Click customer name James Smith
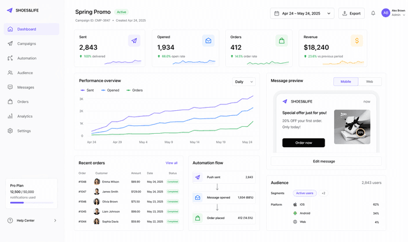408x242 pixels. pyautogui.click(x=110, y=192)
